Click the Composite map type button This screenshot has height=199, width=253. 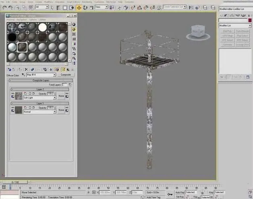coord(66,75)
